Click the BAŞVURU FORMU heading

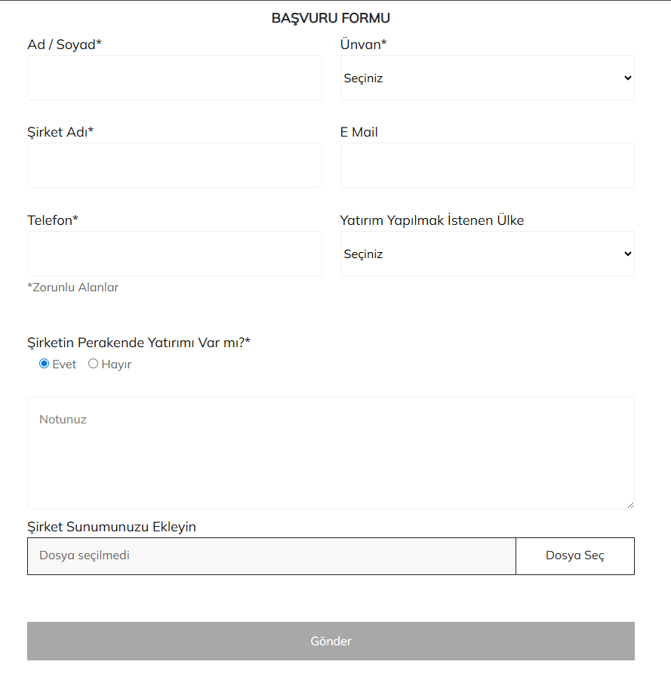click(x=331, y=19)
